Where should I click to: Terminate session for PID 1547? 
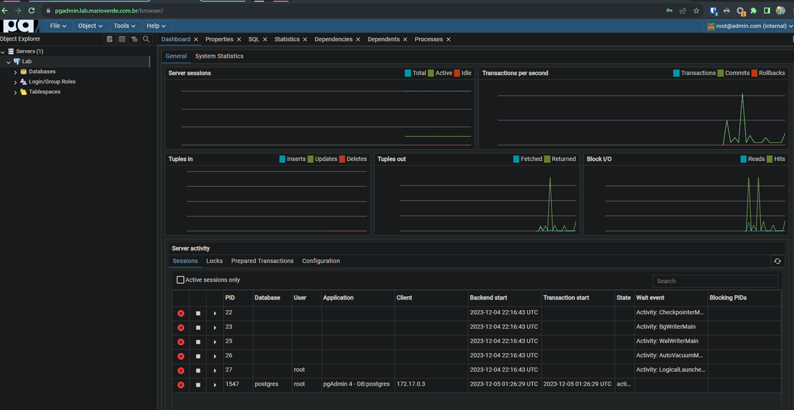coord(181,385)
